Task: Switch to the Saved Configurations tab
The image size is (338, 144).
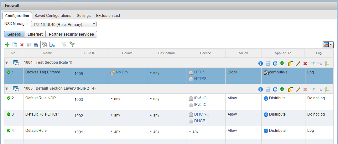Action: tap(53, 15)
